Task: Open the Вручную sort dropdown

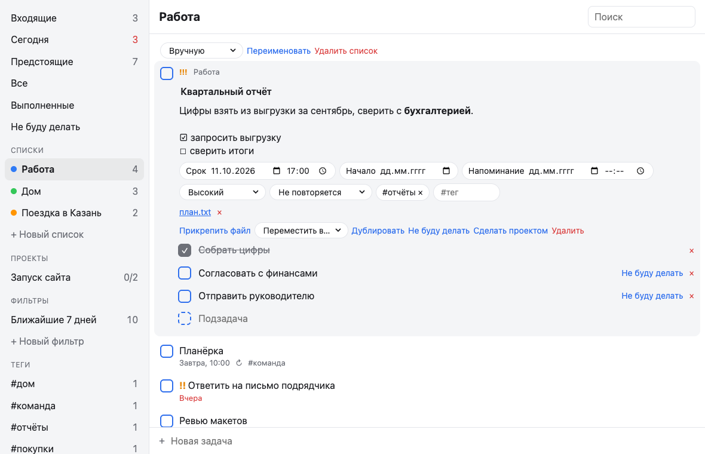Action: pos(201,51)
